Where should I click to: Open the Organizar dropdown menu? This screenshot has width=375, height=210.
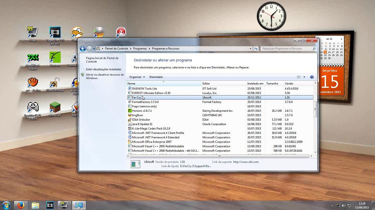[x=137, y=77]
